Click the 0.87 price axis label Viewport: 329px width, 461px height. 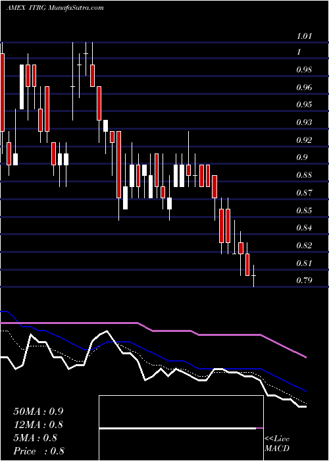click(x=304, y=193)
